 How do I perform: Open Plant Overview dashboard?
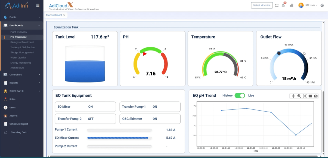coord(19,32)
